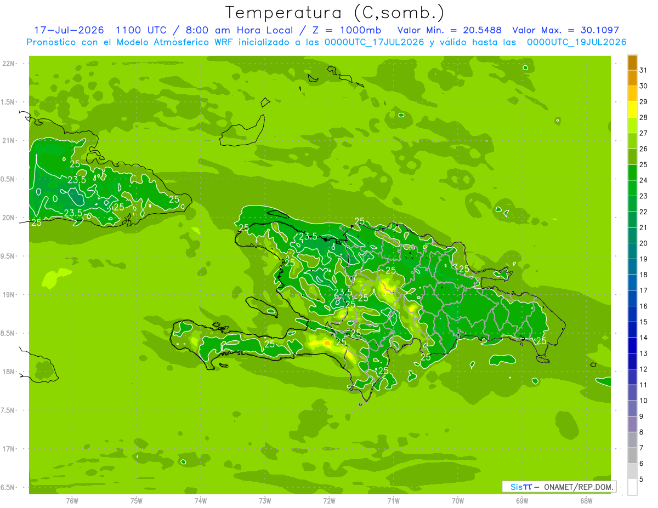Pick the teal swatch between 19 and 20
Image resolution: width=658 pixels, height=508 pixels.
[632, 251]
